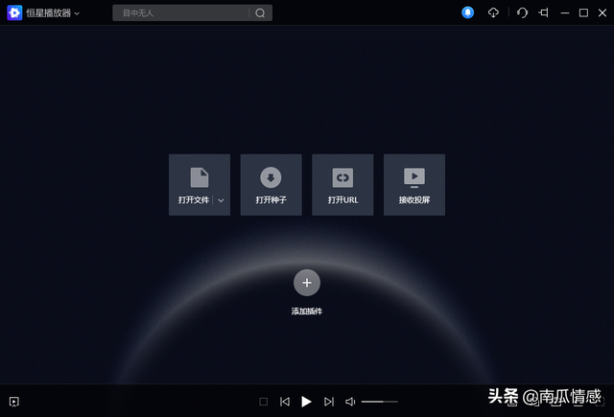This screenshot has width=614, height=417.
Task: Close the player window
Action: [x=602, y=12]
